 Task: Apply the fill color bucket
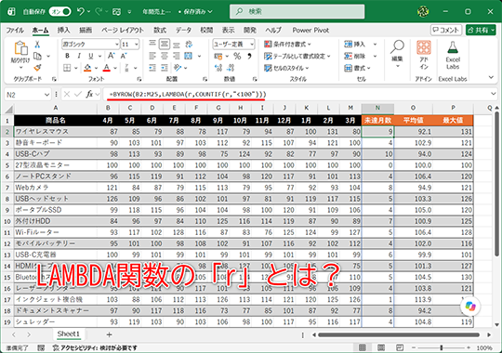point(87,68)
